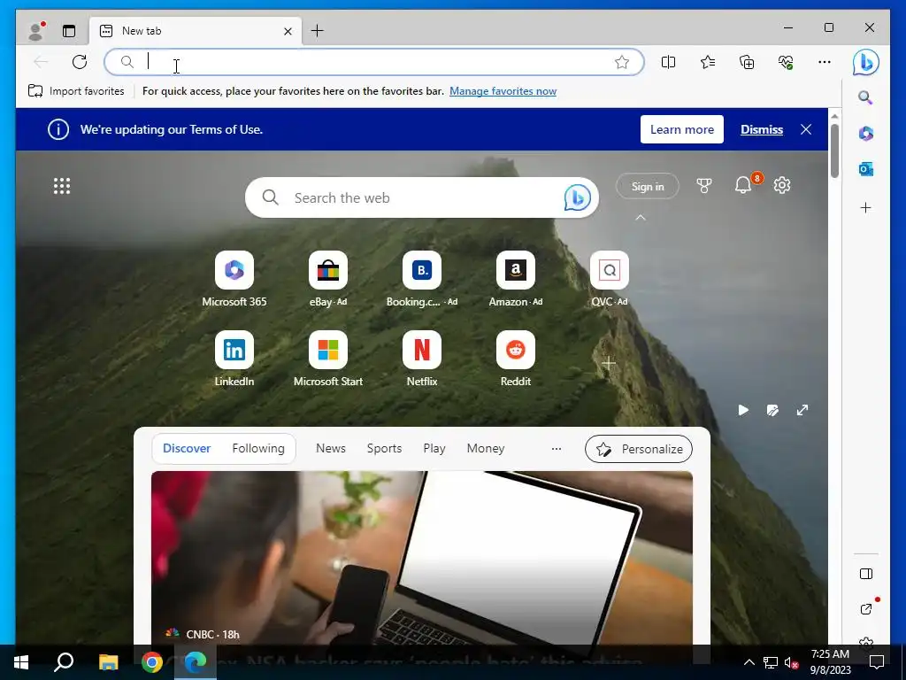Open Microsoft Start quick link
The width and height of the screenshot is (906, 680).
[x=327, y=359]
